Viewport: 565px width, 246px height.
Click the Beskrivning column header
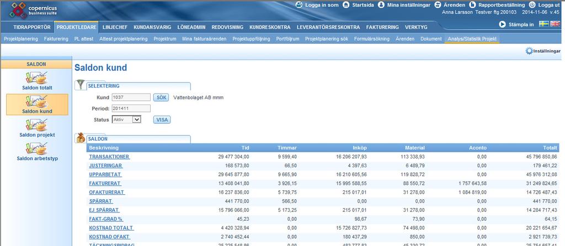[104, 148]
